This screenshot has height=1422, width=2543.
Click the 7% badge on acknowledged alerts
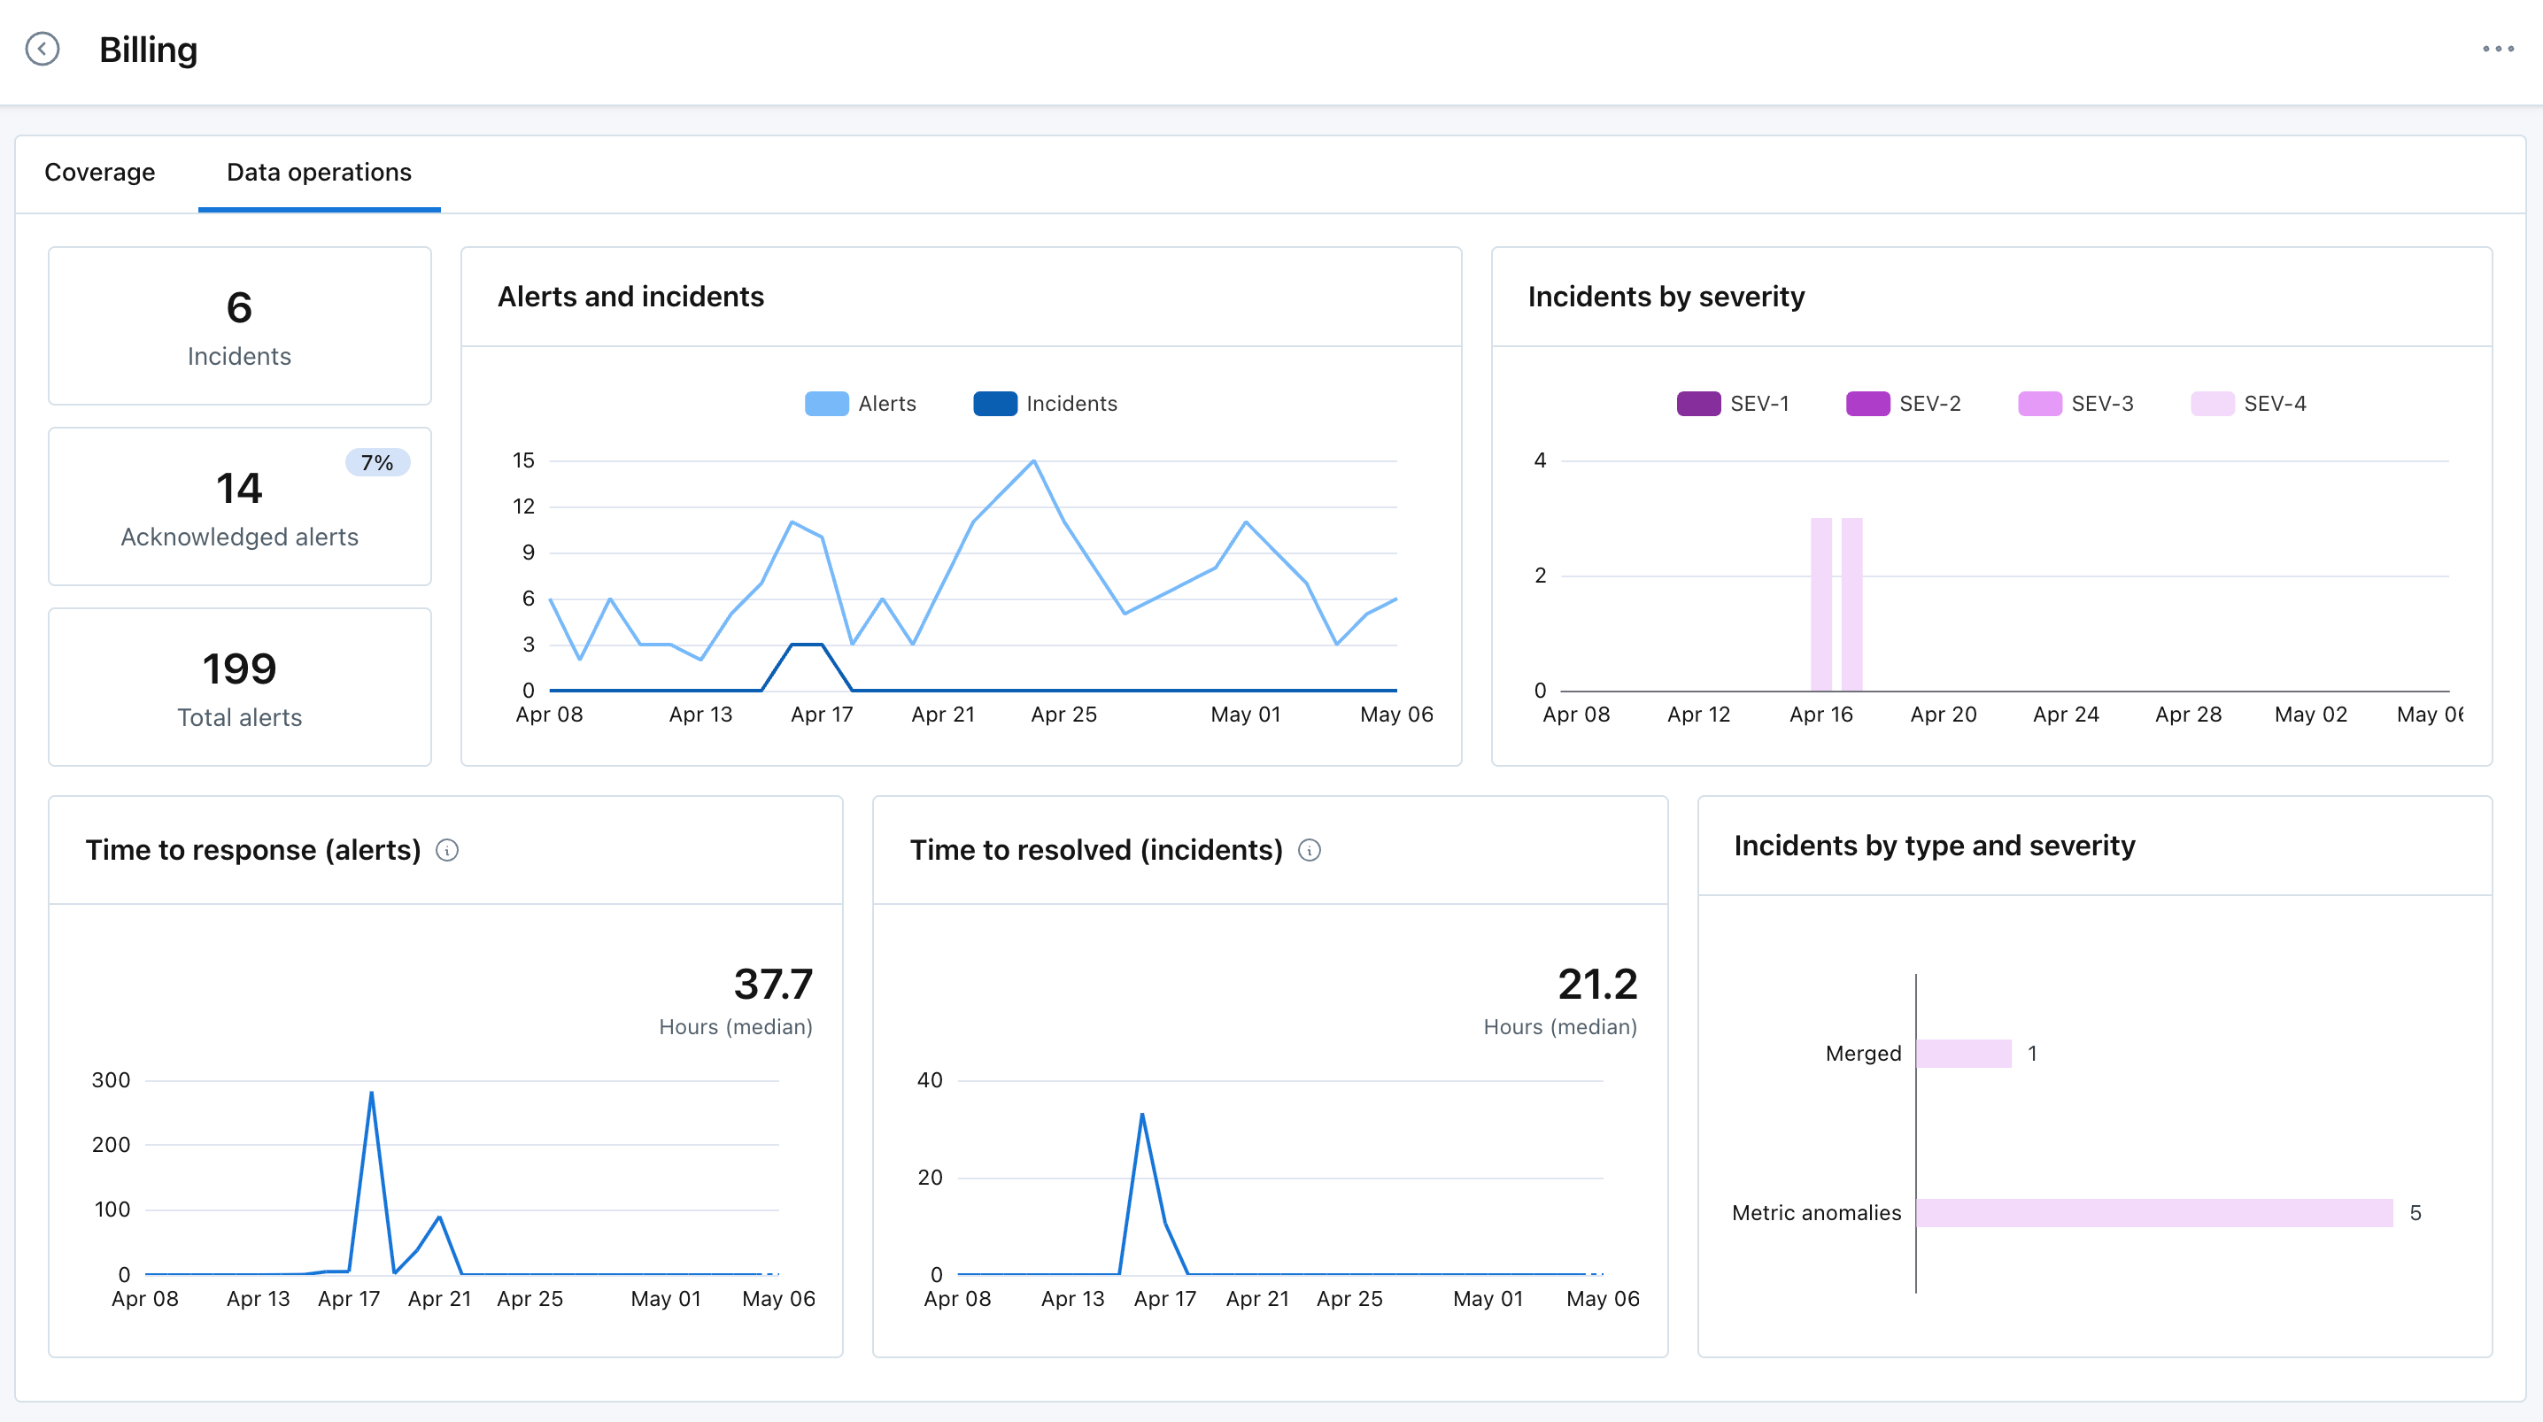tap(377, 463)
